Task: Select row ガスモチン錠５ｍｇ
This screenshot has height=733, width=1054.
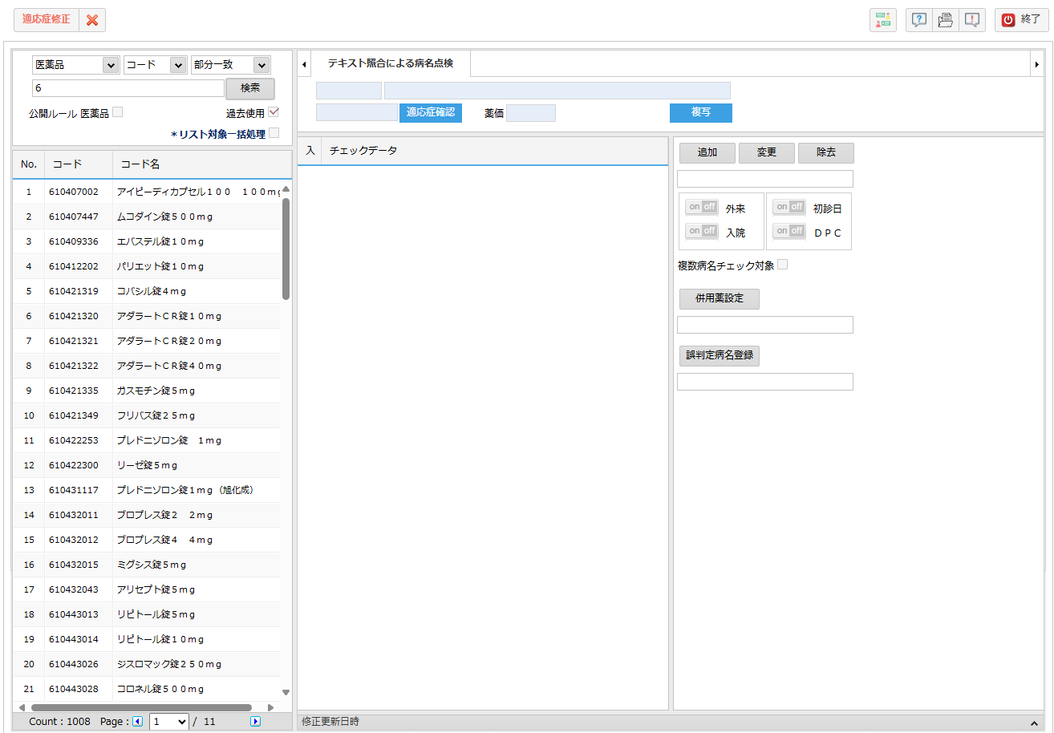Action: (147, 391)
